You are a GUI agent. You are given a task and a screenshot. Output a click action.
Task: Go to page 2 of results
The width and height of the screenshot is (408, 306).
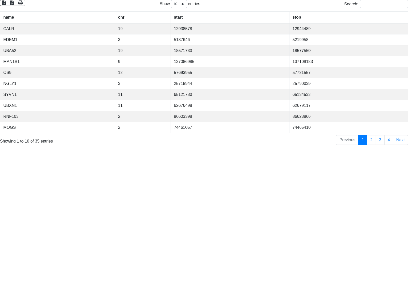(x=371, y=140)
